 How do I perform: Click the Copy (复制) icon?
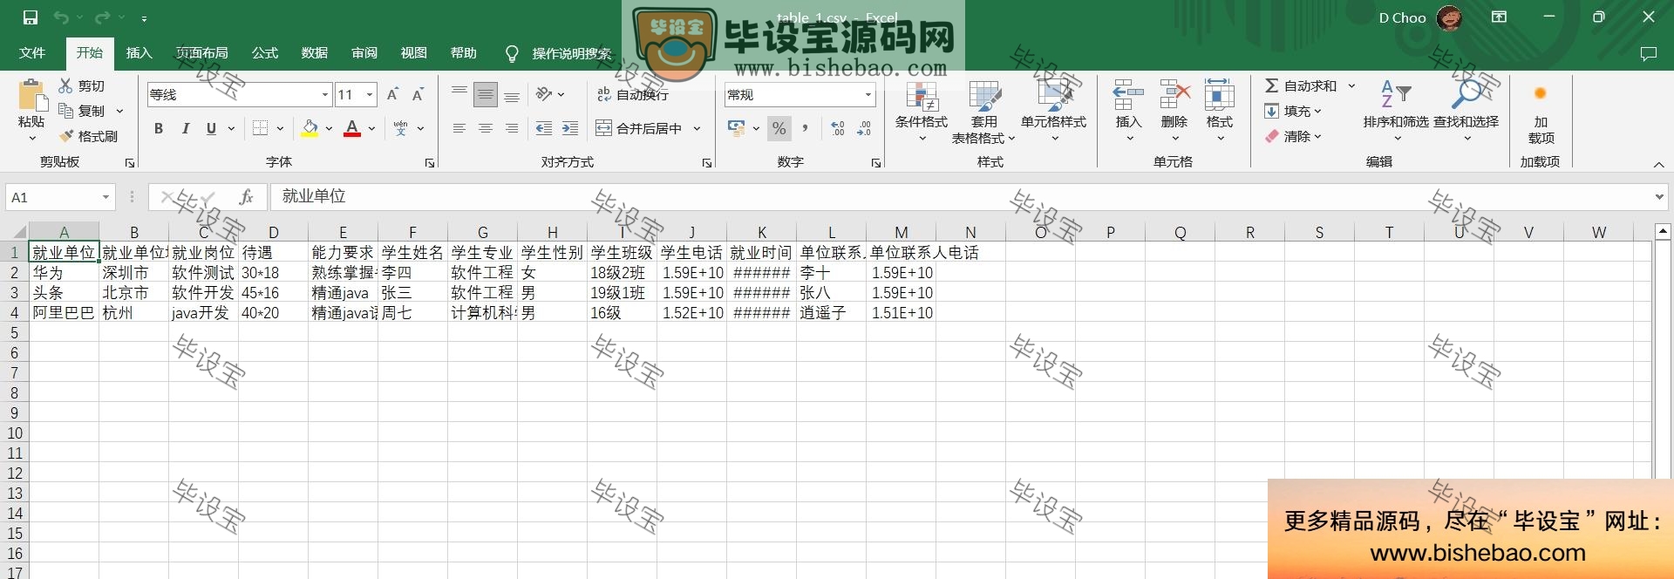pyautogui.click(x=65, y=111)
